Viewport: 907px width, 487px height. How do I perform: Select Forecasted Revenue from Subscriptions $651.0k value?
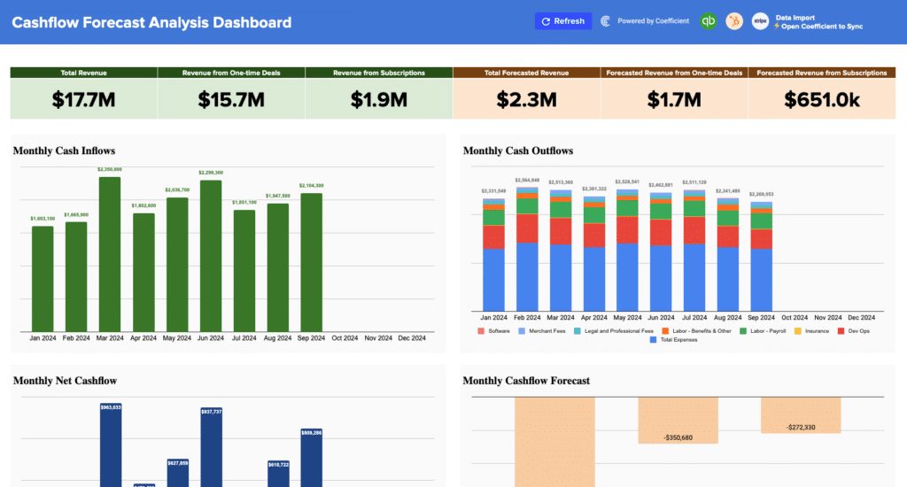[822, 99]
